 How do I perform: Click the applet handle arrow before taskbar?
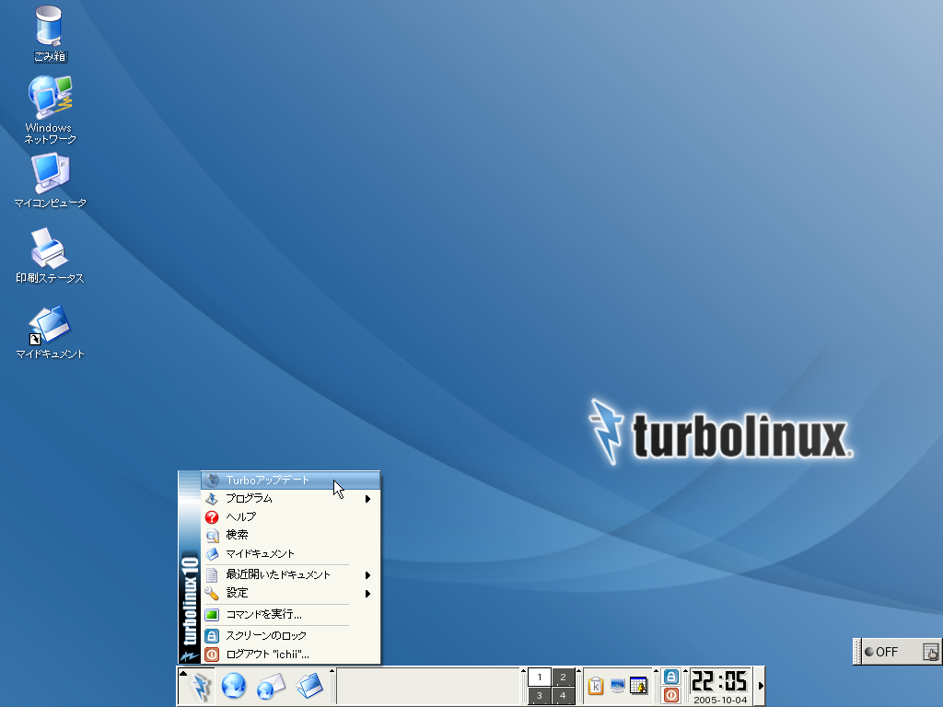[332, 671]
